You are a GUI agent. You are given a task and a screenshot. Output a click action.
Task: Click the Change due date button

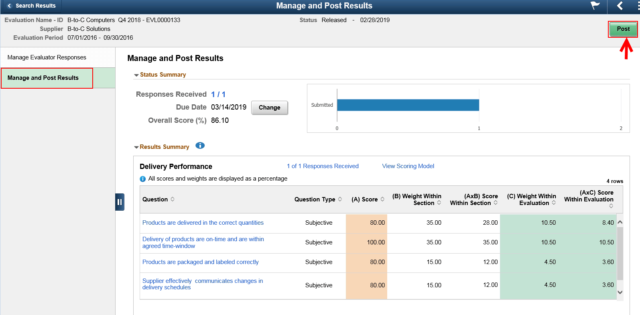[x=269, y=108]
